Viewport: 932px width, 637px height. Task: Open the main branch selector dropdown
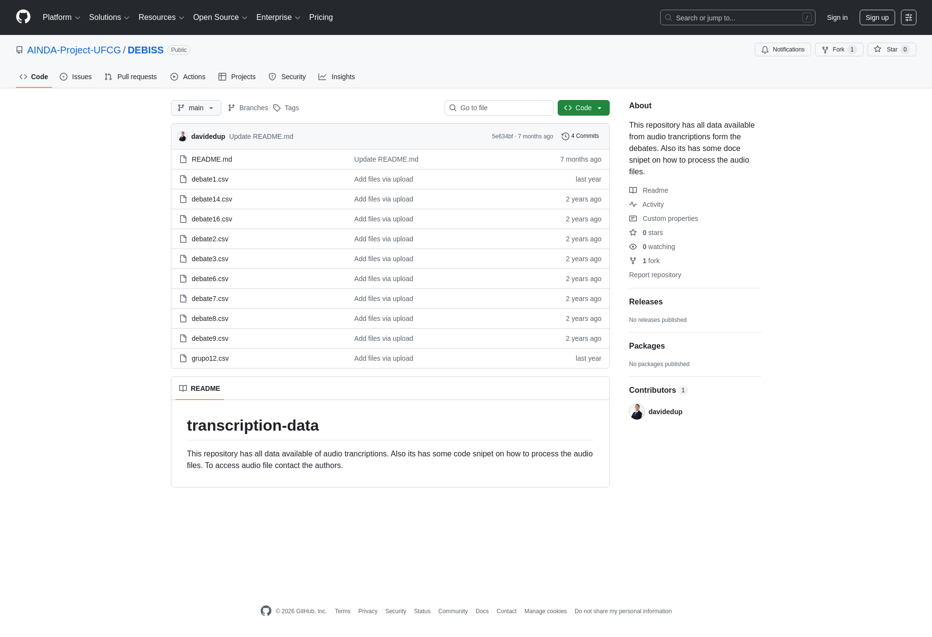(196, 108)
